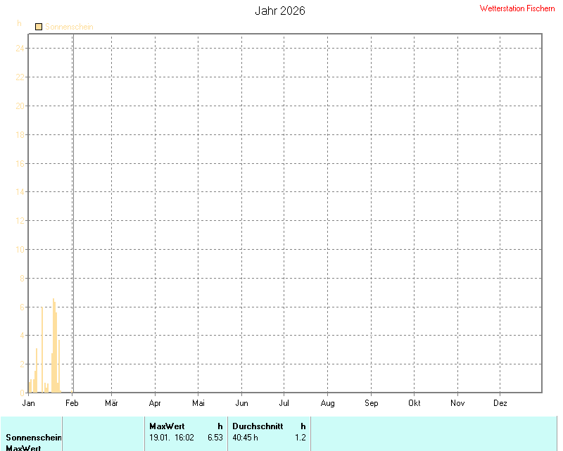Viewport: 563px width, 451px height.
Task: Select the Aug month axis label
Action: click(327, 403)
